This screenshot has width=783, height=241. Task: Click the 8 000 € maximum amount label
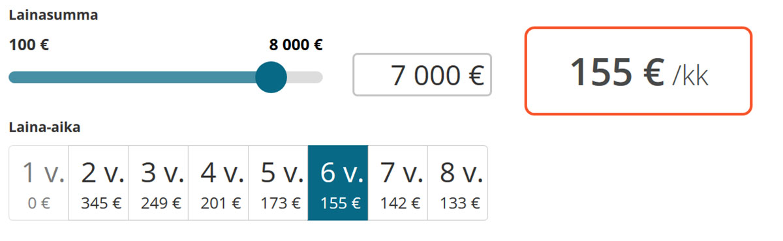coord(296,46)
